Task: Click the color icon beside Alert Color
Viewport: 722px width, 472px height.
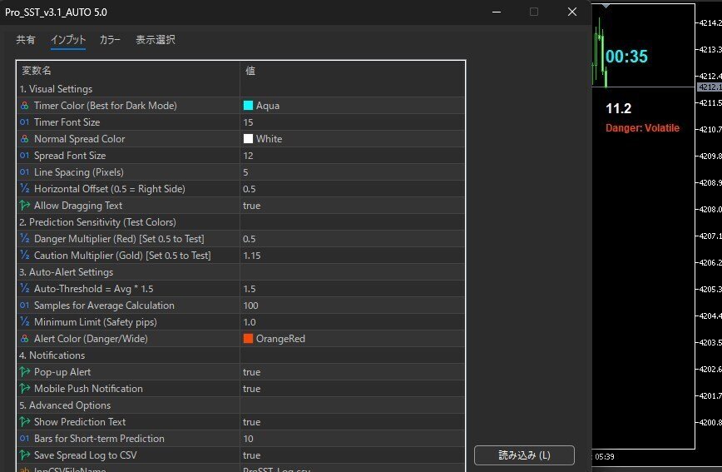Action: coord(24,338)
